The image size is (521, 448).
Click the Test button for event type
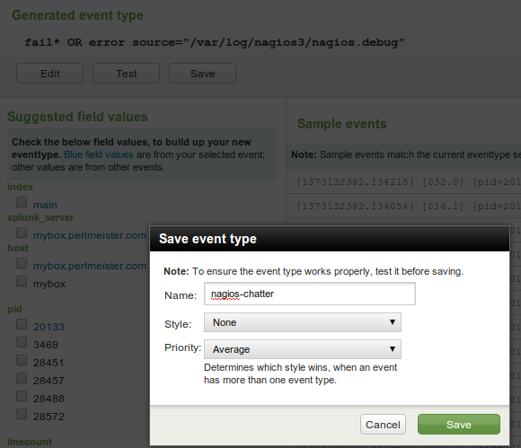click(127, 74)
